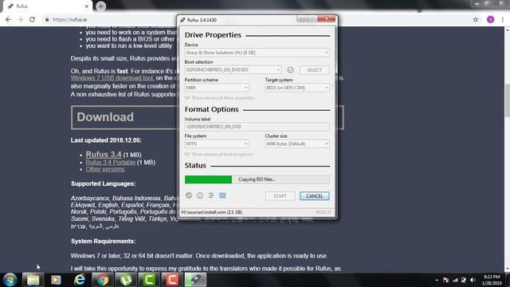The image size is (510, 287).
Task: Launch Windows Media Player from the taskbar
Action: coord(56,280)
